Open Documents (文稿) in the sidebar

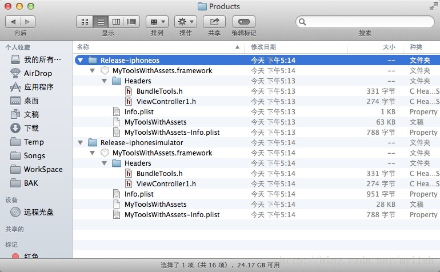(x=25, y=114)
